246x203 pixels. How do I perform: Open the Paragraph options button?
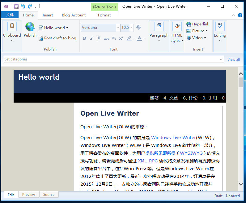coord(159,36)
